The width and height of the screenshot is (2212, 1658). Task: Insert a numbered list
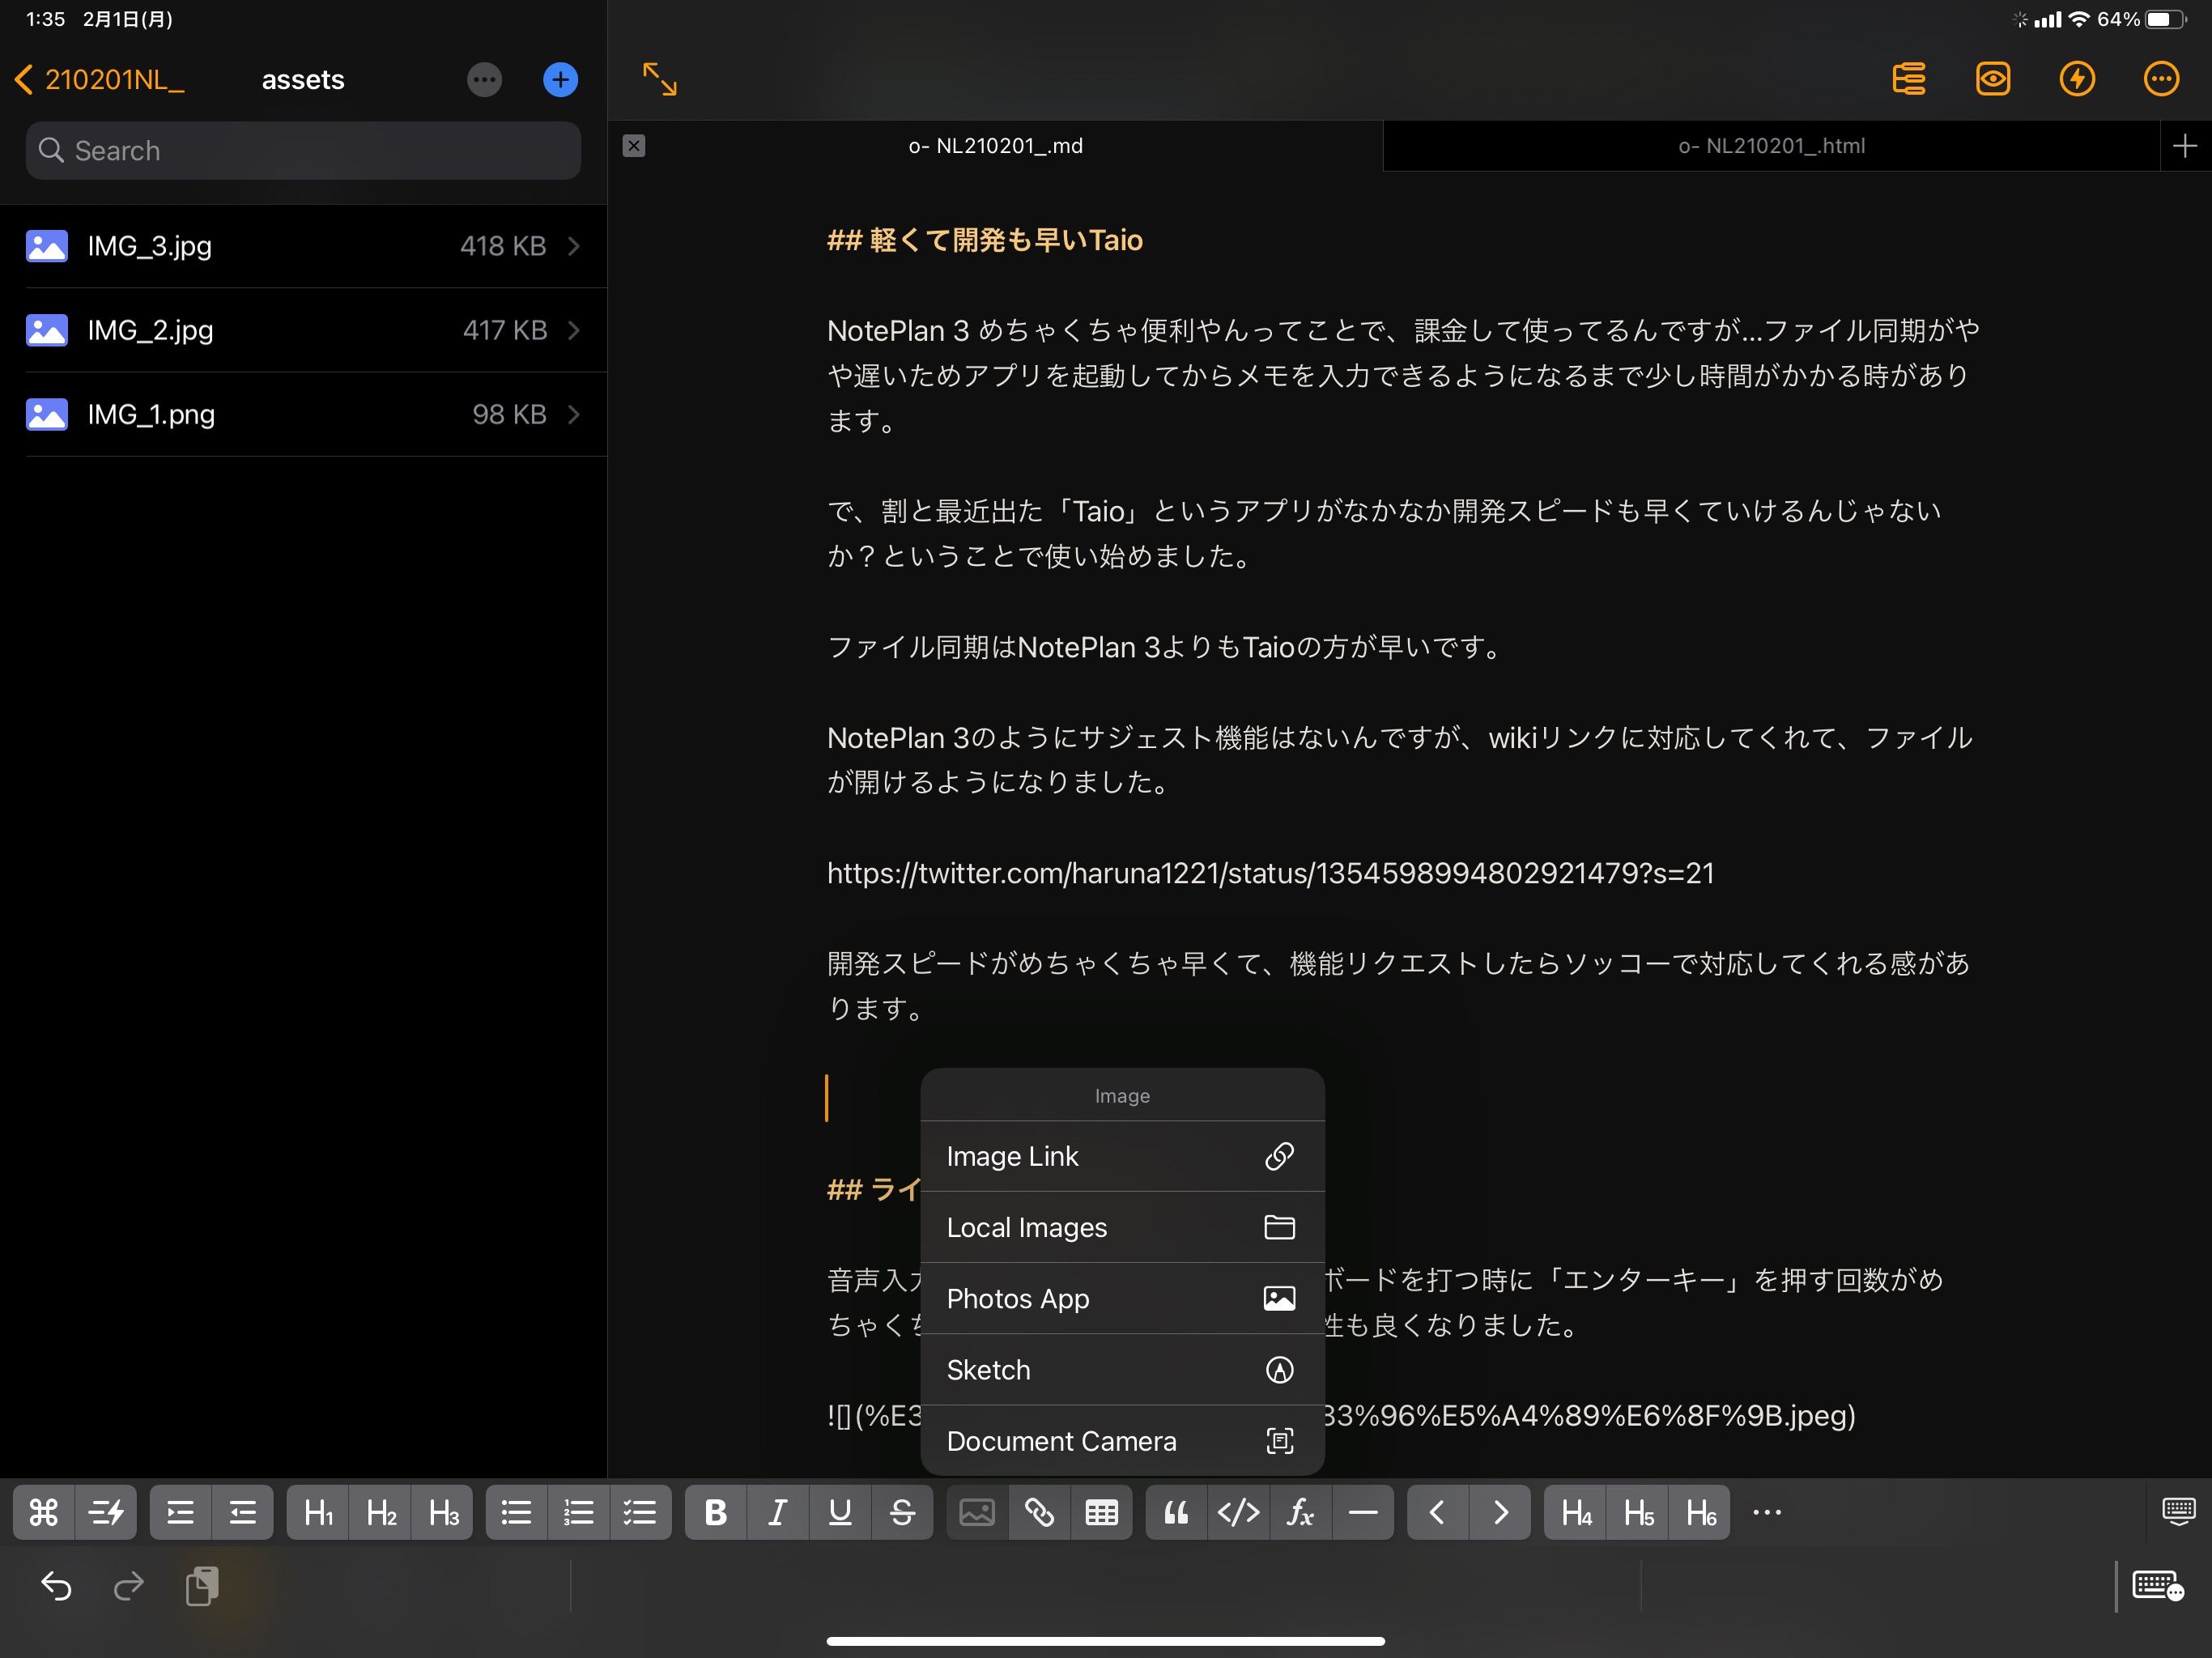pyautogui.click(x=578, y=1512)
